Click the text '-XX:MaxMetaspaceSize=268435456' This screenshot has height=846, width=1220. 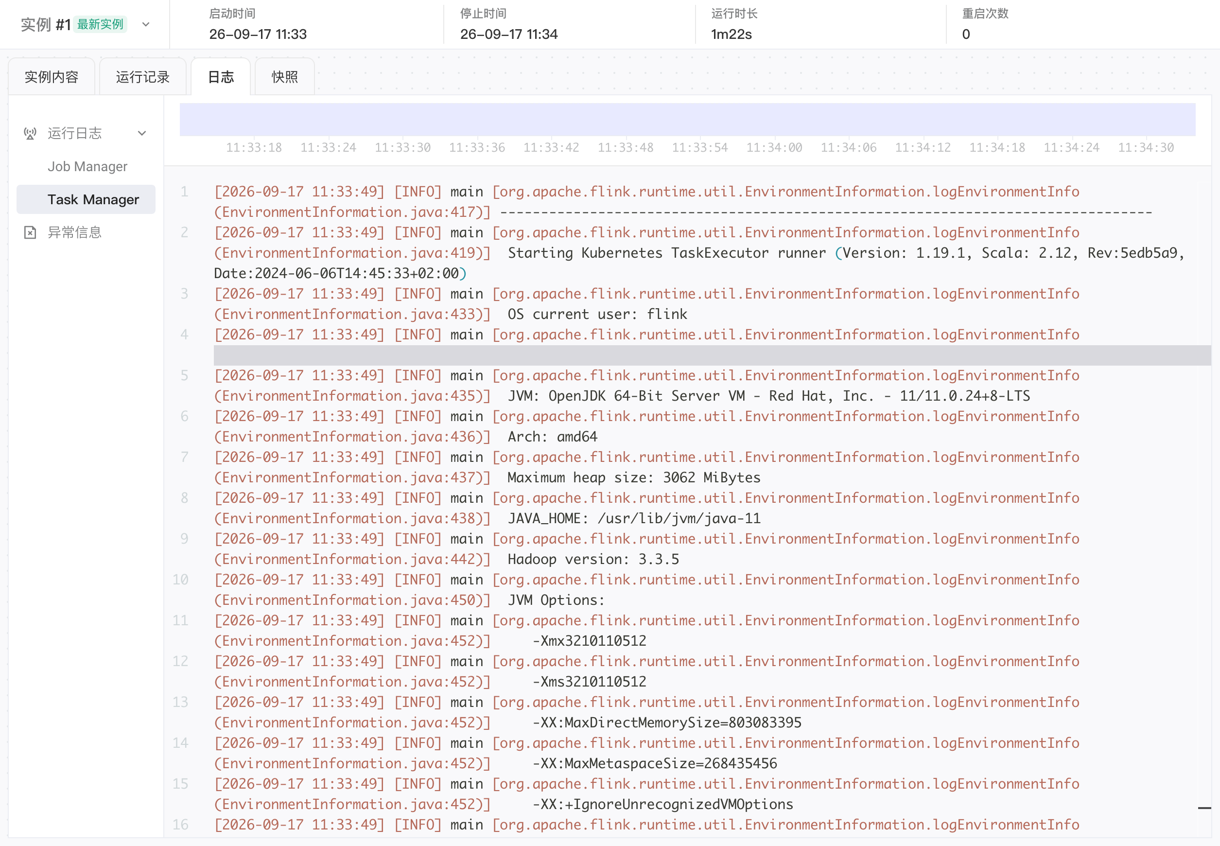(x=655, y=763)
